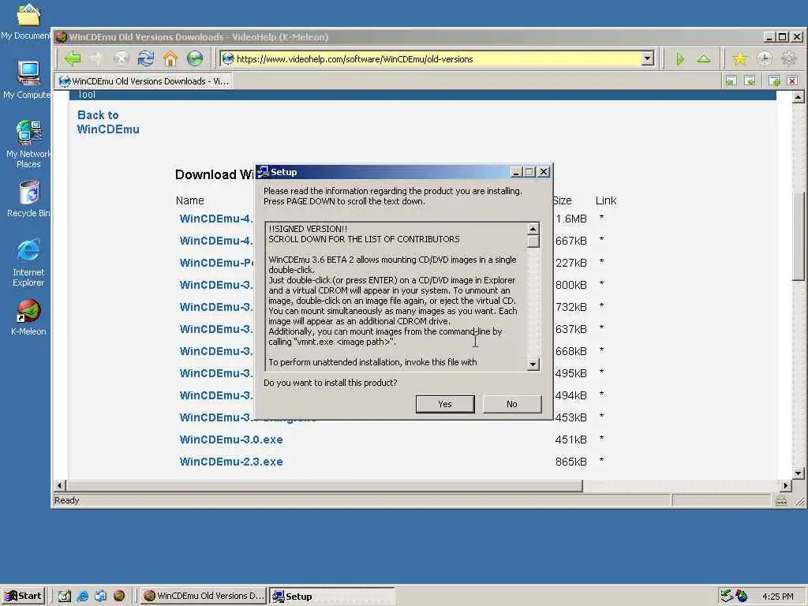Click the green Up triangle icon
The width and height of the screenshot is (808, 606).
click(x=704, y=58)
